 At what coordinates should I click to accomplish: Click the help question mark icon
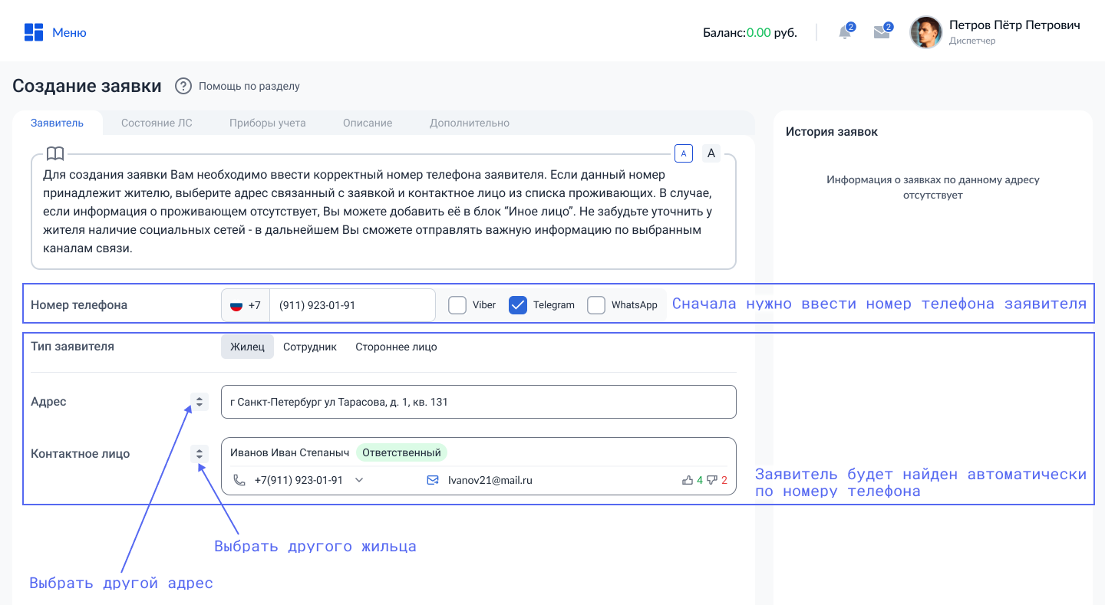[x=183, y=86]
